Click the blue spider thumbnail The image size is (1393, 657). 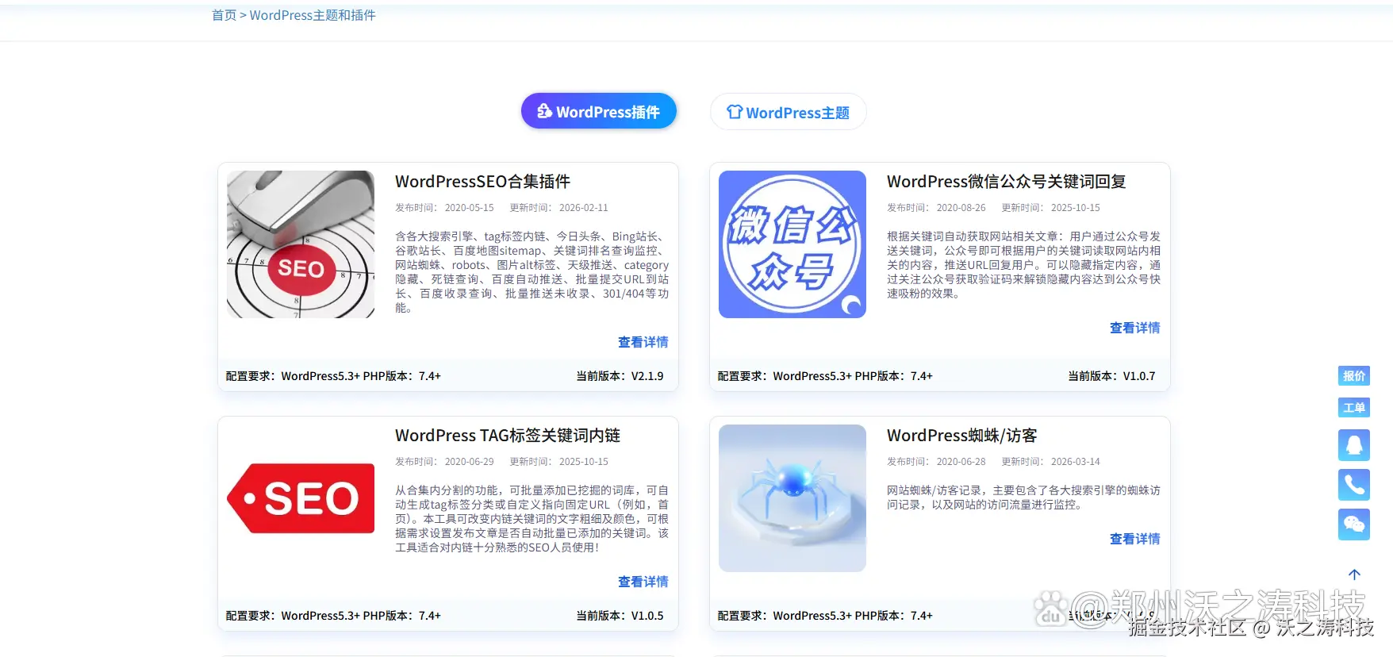point(792,498)
